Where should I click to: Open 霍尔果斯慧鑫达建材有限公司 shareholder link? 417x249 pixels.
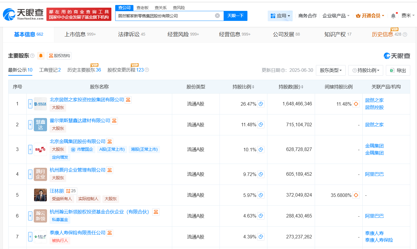click(x=80, y=121)
